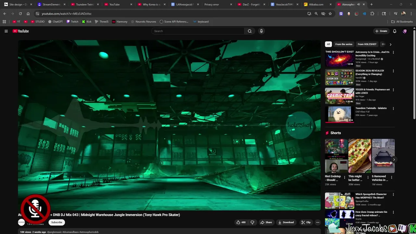The height and width of the screenshot is (234, 416).
Task: Start voice search with the microphone icon
Action: pyautogui.click(x=261, y=31)
